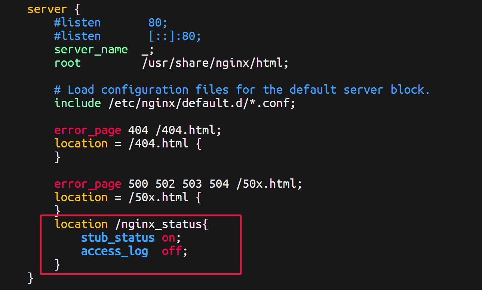Screen dimensions: 482x290
Task: Click the '/50x.html;' error page path
Action: point(269,184)
